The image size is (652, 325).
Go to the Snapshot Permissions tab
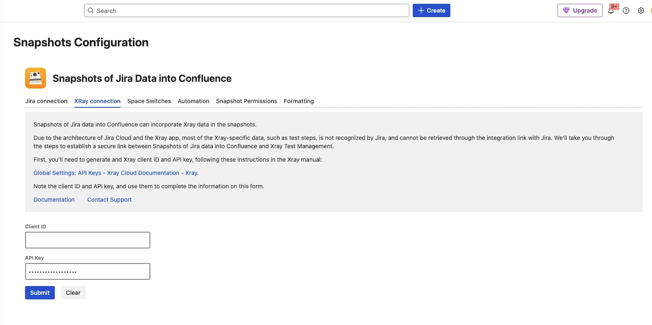tap(246, 101)
